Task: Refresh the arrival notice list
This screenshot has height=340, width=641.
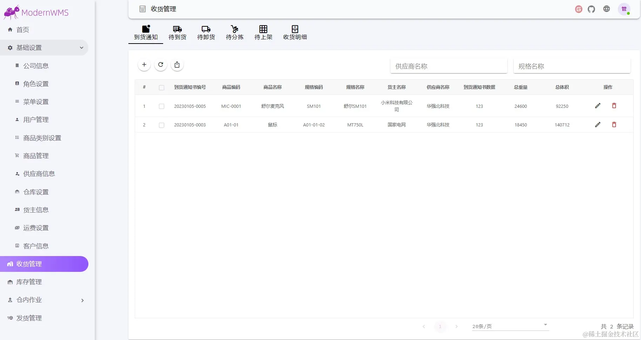Action: point(161,65)
